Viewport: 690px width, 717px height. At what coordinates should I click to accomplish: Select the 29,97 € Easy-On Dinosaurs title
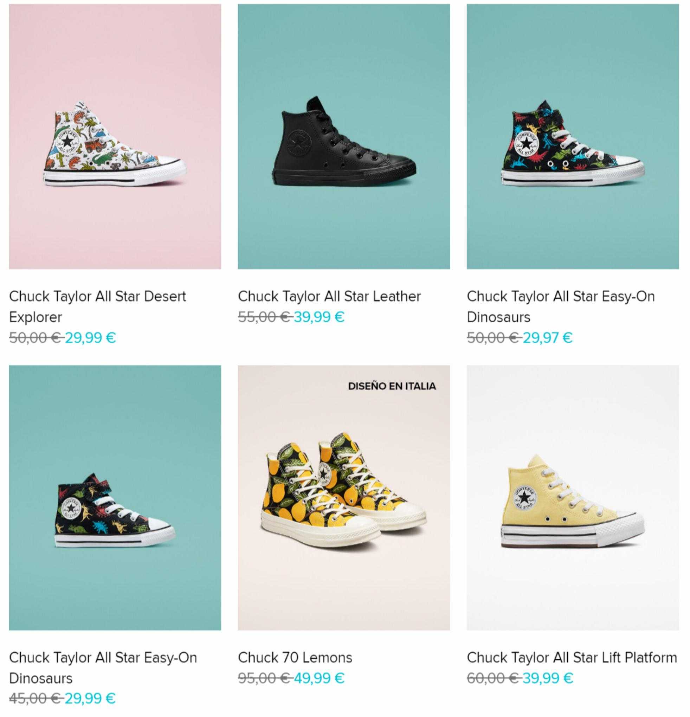[561, 306]
